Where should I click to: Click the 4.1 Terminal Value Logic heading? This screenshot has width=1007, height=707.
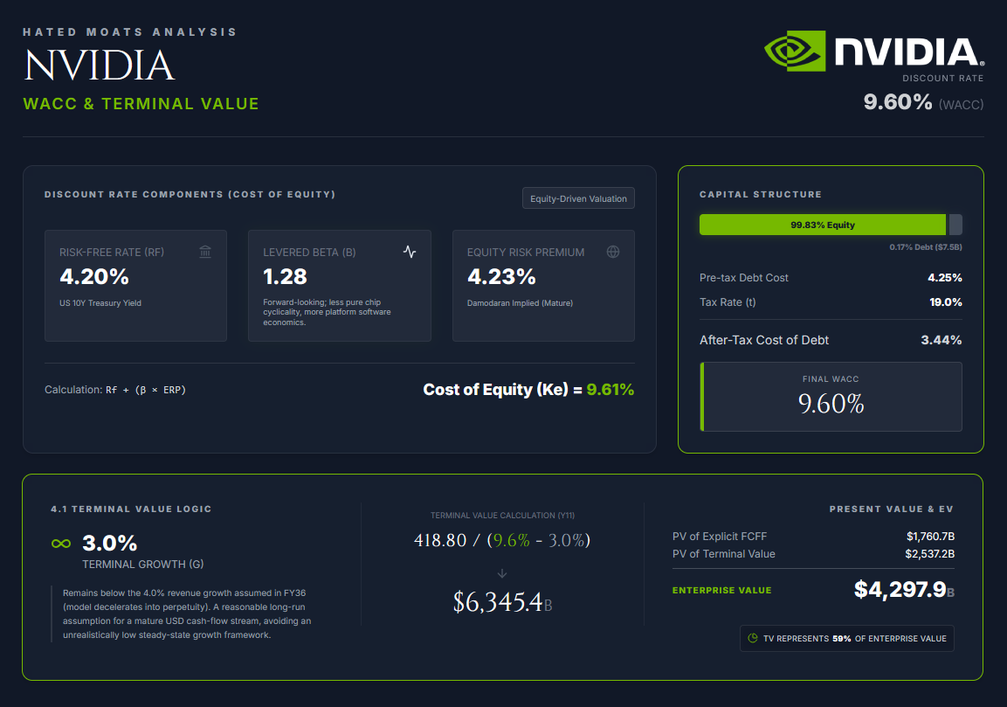(131, 509)
